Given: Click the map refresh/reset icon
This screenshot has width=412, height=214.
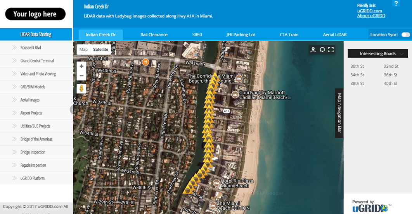Looking at the screenshot, I should (322, 50).
